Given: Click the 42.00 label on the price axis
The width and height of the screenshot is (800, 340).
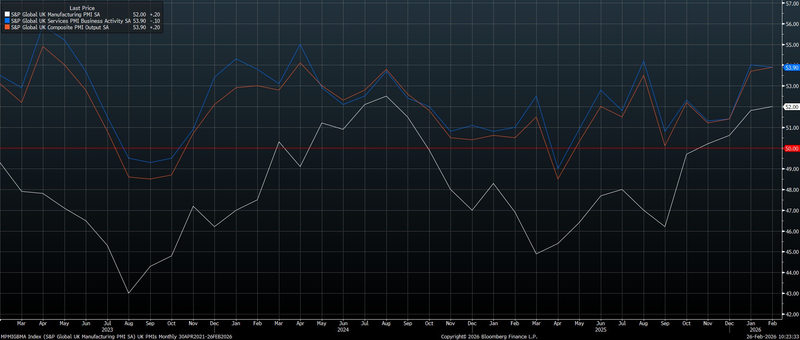Looking at the screenshot, I should (792, 314).
